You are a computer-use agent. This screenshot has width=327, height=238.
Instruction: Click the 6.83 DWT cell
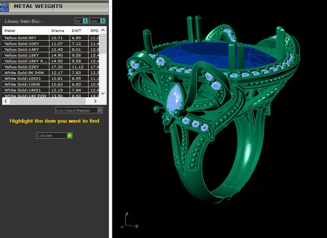[x=79, y=85]
